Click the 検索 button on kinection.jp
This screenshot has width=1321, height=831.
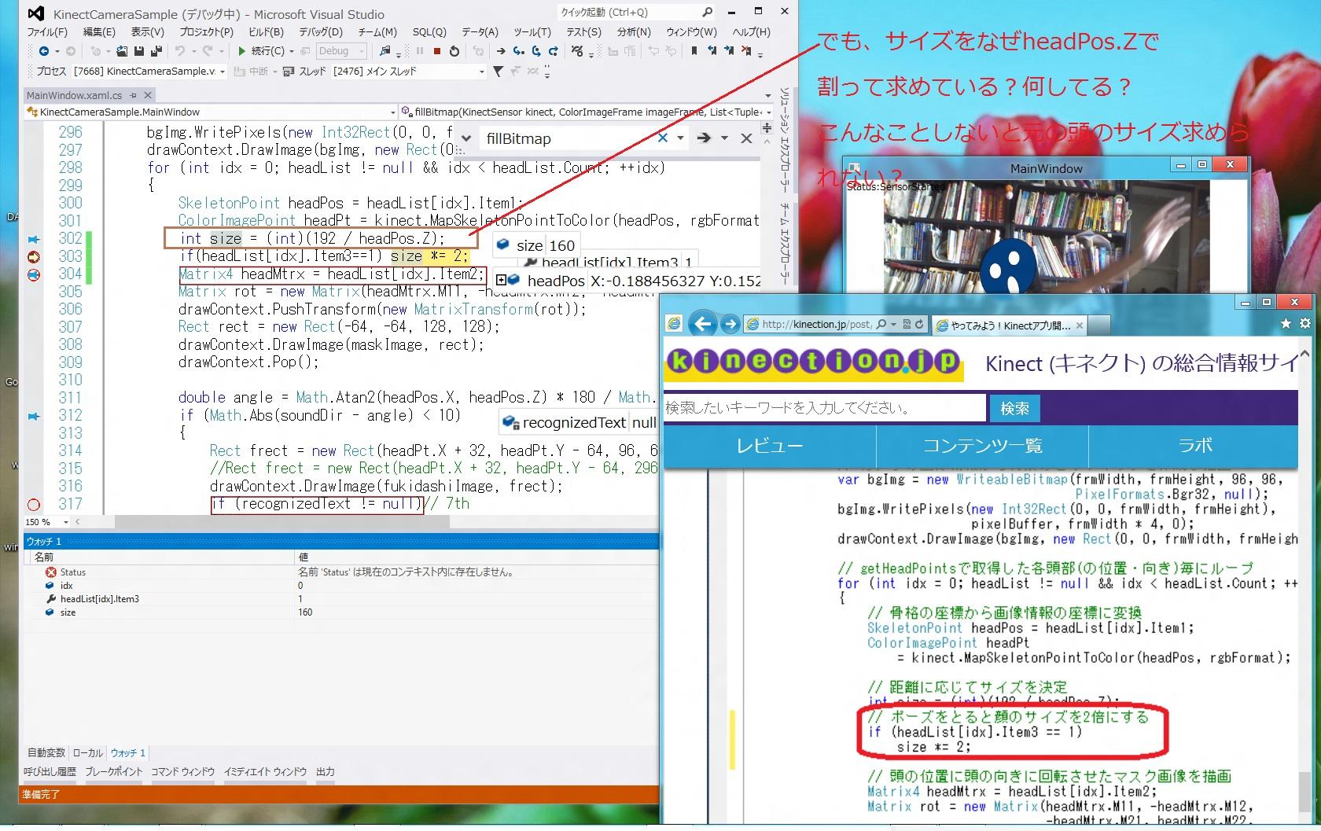(1014, 408)
